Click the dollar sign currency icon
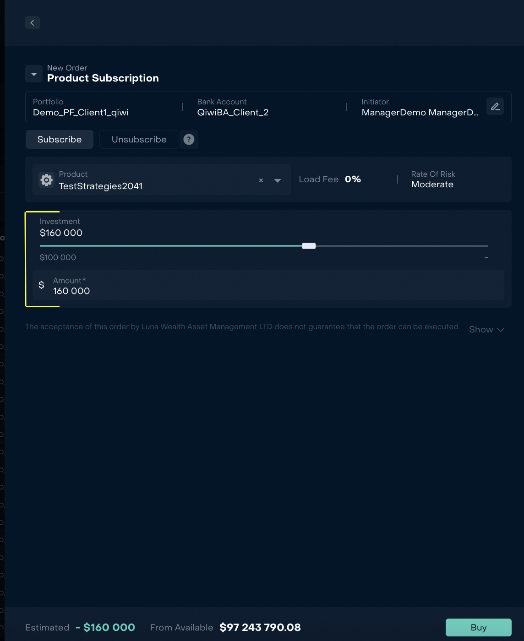This screenshot has height=641, width=524. click(42, 285)
